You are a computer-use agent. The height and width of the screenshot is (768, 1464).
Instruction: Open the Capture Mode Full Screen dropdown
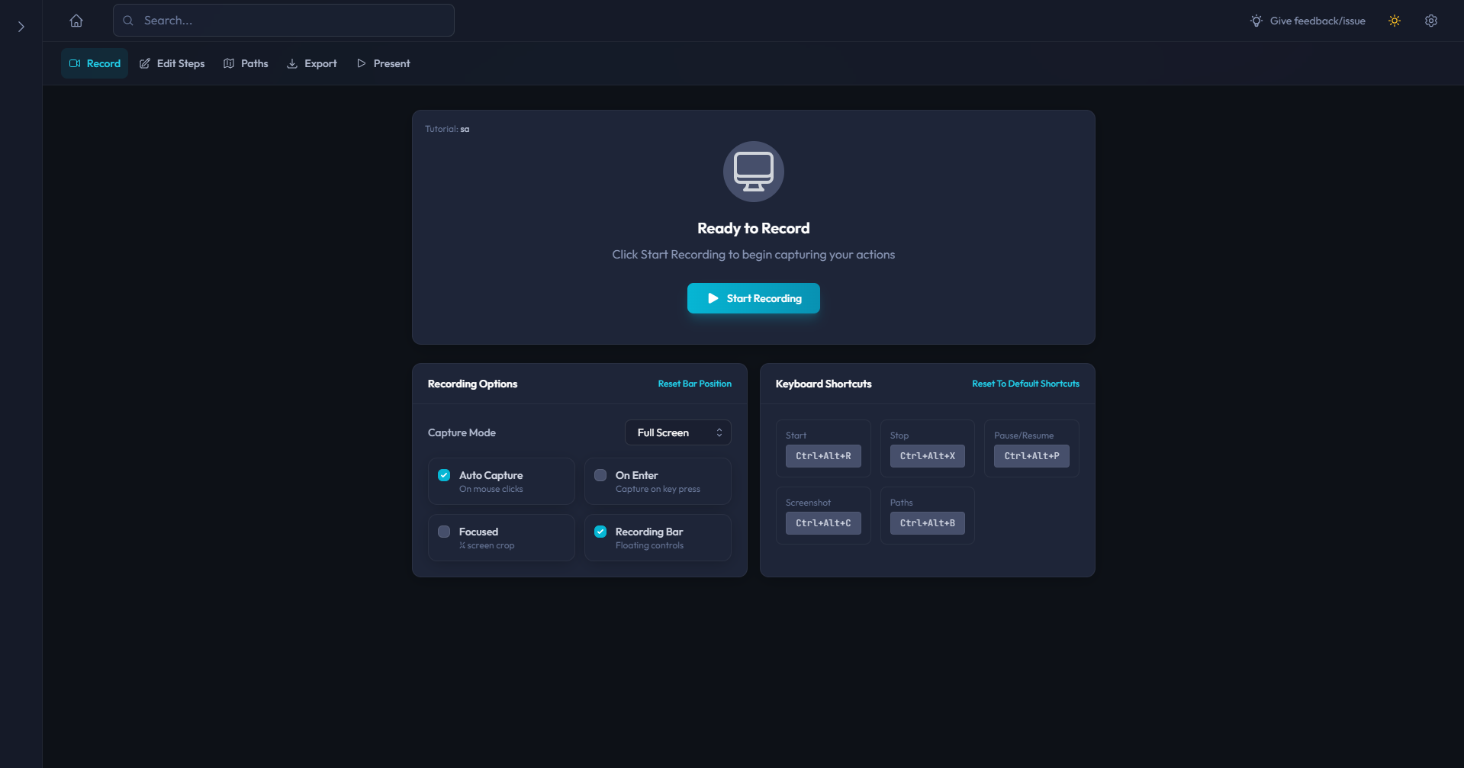point(677,432)
